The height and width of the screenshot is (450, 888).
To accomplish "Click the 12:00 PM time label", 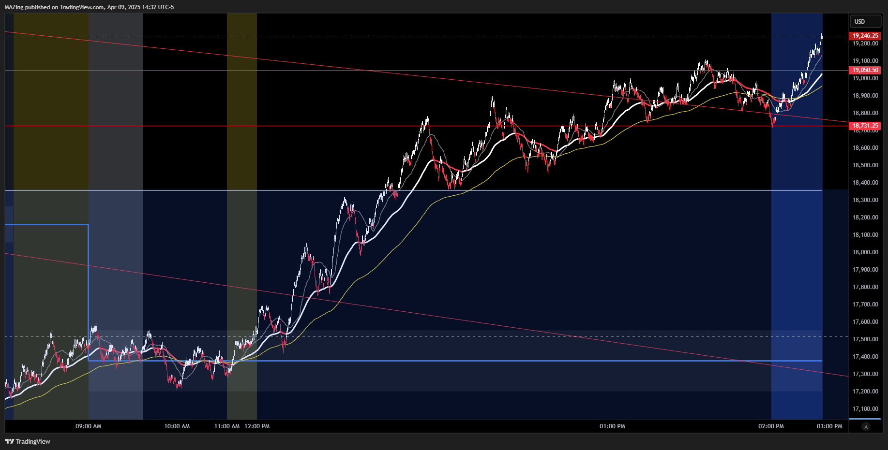I will coord(257,426).
